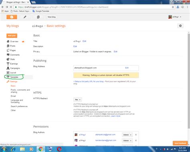Open the Chrome three-dot menu
190x152 pixels.
187,7
